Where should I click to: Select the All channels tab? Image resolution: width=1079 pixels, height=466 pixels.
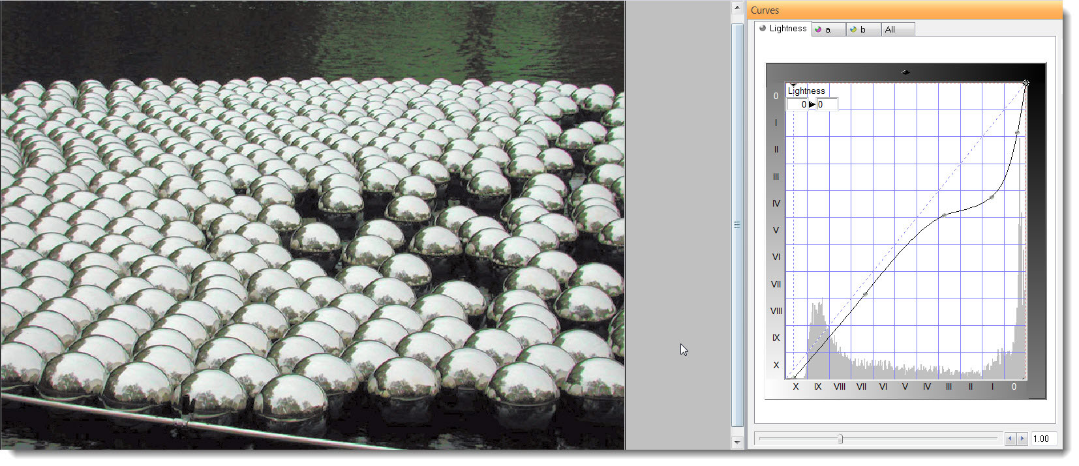tap(898, 29)
